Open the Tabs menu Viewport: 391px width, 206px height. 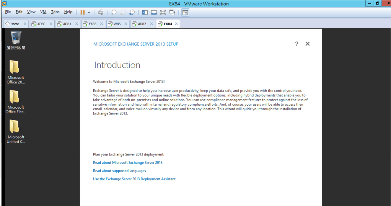click(x=55, y=12)
